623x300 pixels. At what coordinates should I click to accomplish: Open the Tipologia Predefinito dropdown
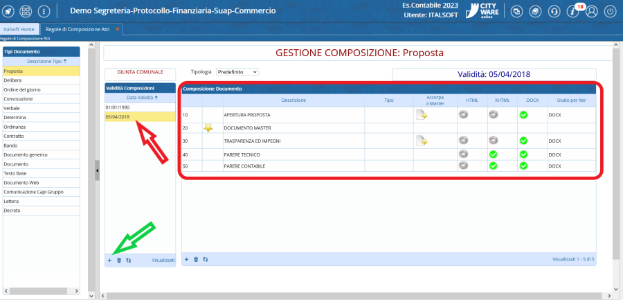237,71
